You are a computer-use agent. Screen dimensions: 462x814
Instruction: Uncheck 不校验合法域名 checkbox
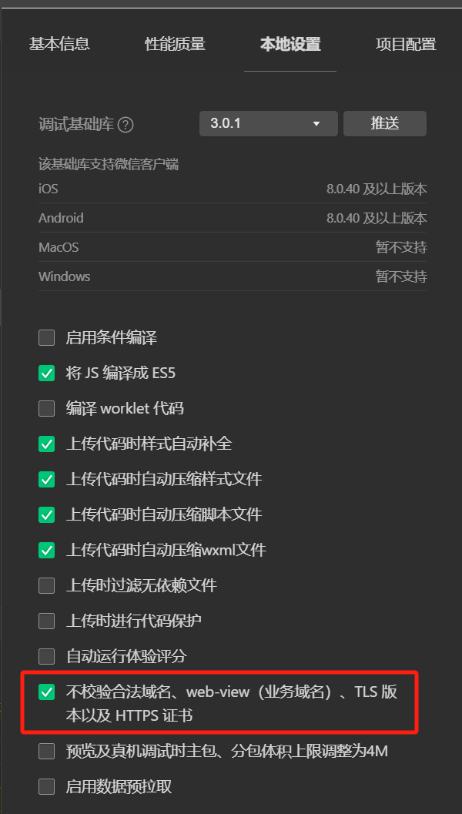tap(47, 692)
